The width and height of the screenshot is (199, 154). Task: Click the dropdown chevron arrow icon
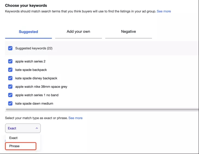click(37, 128)
